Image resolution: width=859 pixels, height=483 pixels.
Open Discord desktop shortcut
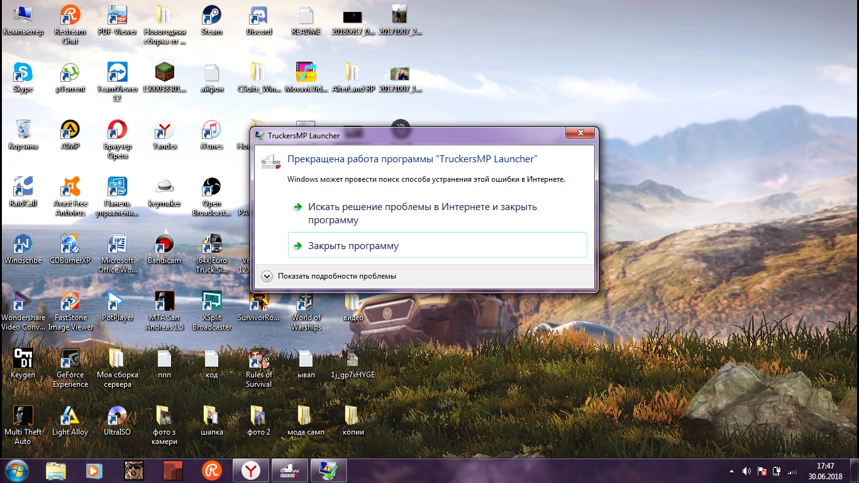coord(258,21)
